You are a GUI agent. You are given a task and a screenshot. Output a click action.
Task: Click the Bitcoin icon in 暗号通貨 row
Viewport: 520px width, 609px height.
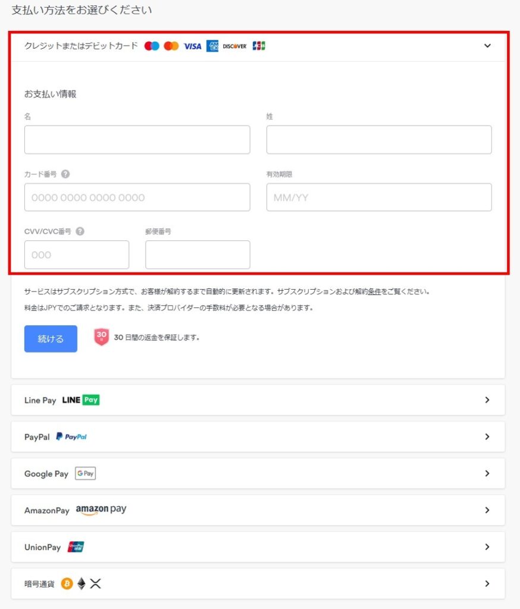tap(67, 583)
